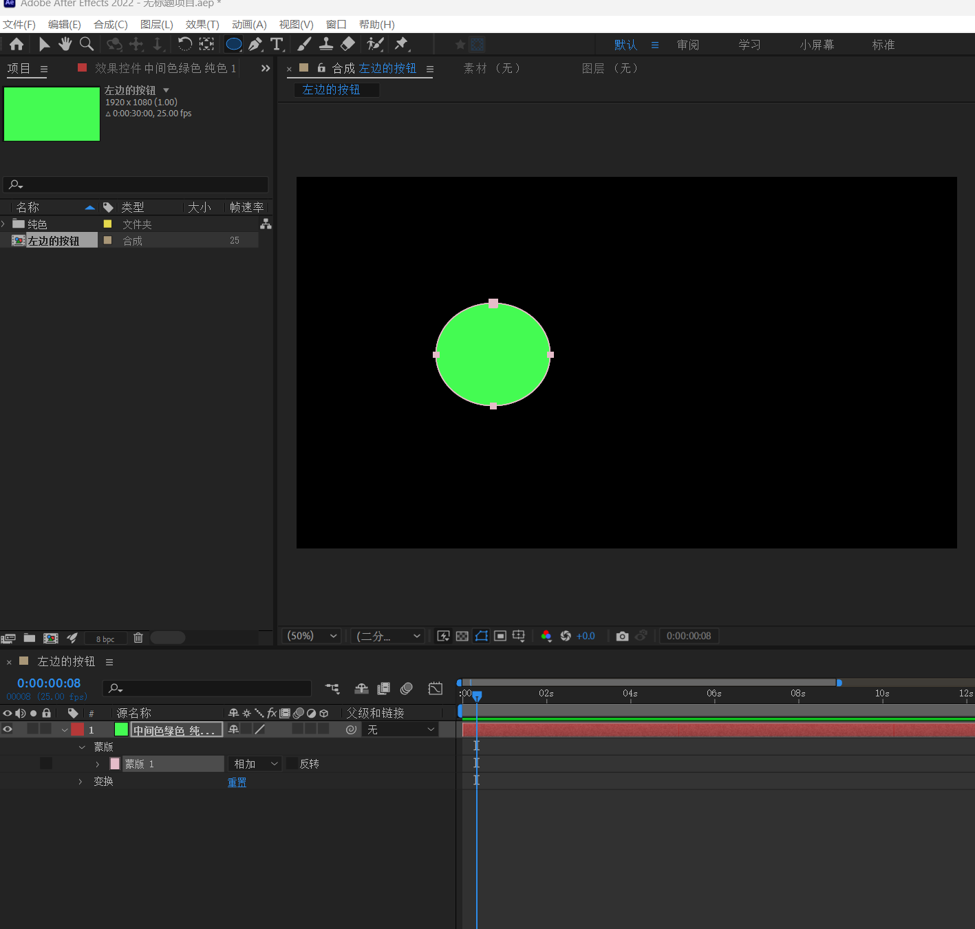Toggle the viewer lock icon for 左边的按钮
The width and height of the screenshot is (975, 929).
coord(321,68)
